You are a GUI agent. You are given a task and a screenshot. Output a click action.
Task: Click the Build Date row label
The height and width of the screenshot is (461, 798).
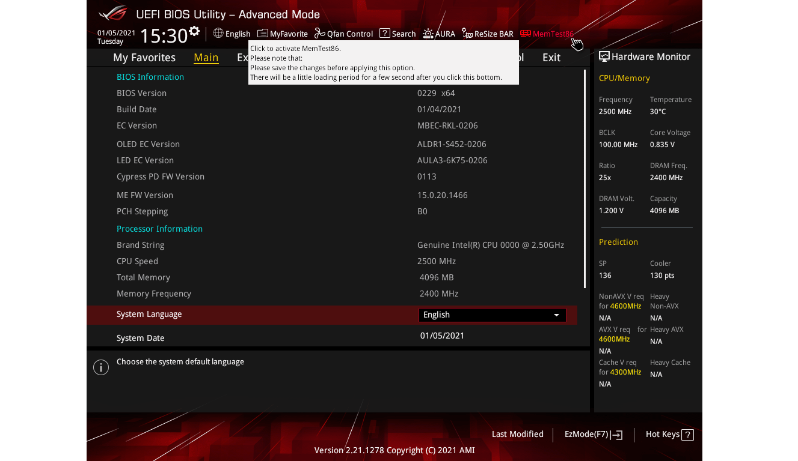click(137, 109)
